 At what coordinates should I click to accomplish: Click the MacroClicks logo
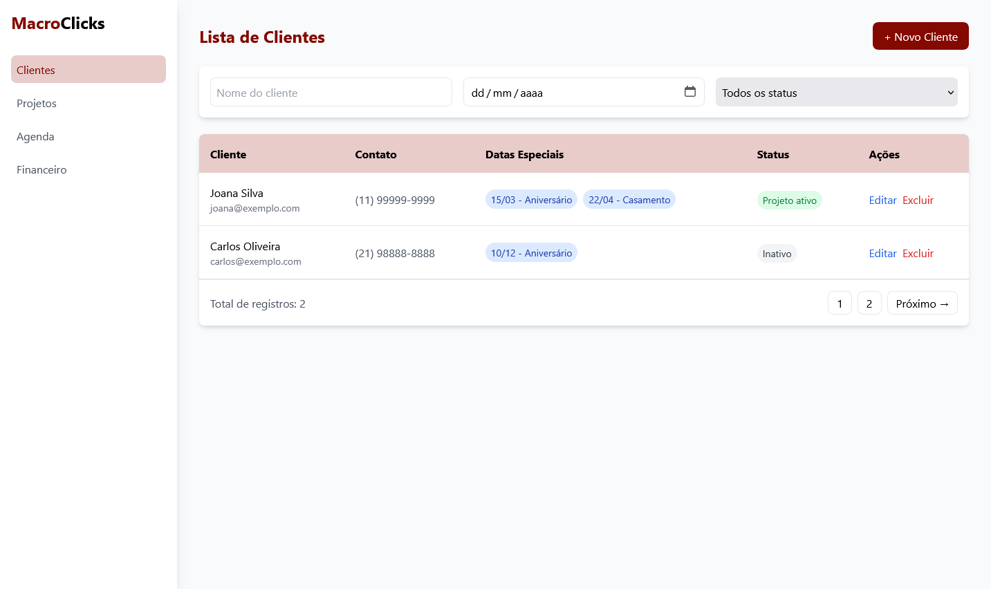[58, 23]
